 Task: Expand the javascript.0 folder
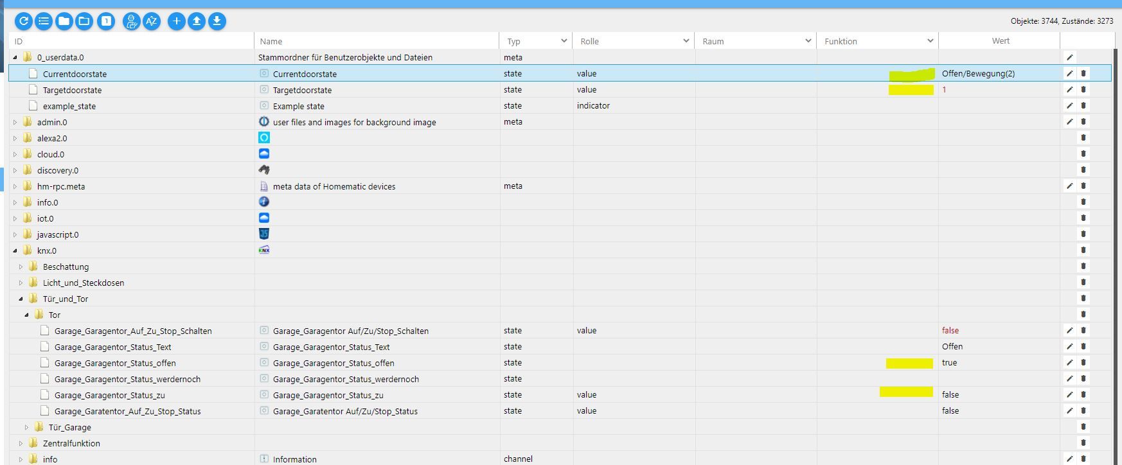click(x=15, y=234)
